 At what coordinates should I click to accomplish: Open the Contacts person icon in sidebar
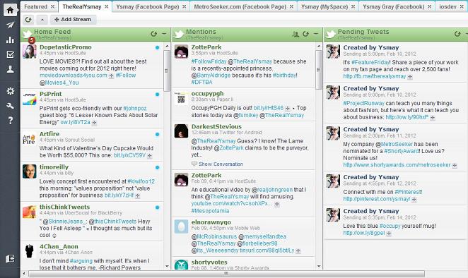(10, 69)
